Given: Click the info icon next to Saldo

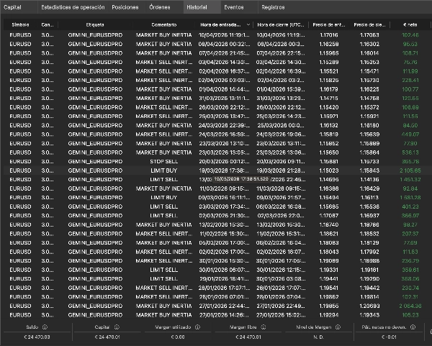Looking at the screenshot, I should click(45, 326).
